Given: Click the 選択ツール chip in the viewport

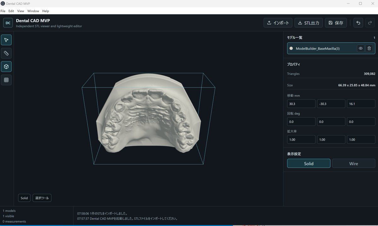Looking at the screenshot, I should point(42,198).
